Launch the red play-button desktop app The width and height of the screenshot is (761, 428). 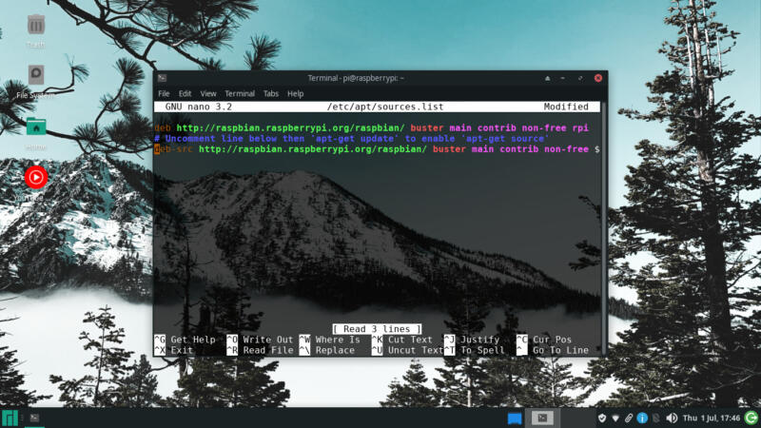tap(36, 178)
